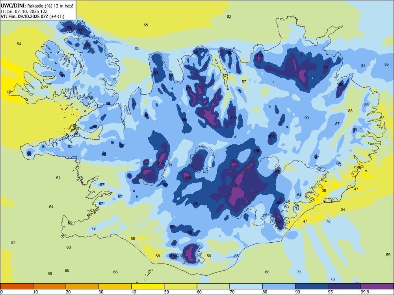Screen dimensions: 394x295
Task: Click the offshore value '68' in the south
Action: 267,272
